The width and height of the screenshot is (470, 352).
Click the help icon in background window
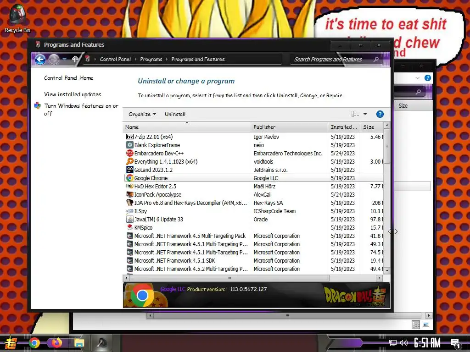(x=428, y=78)
